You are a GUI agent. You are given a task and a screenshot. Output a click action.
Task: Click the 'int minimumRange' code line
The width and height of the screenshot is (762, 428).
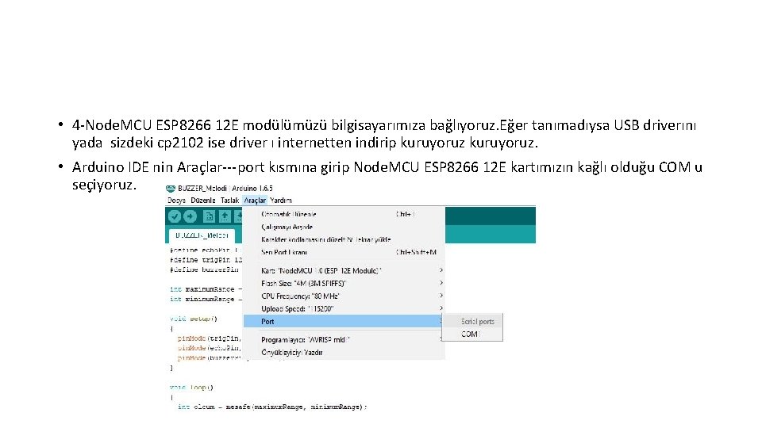pyautogui.click(x=206, y=299)
